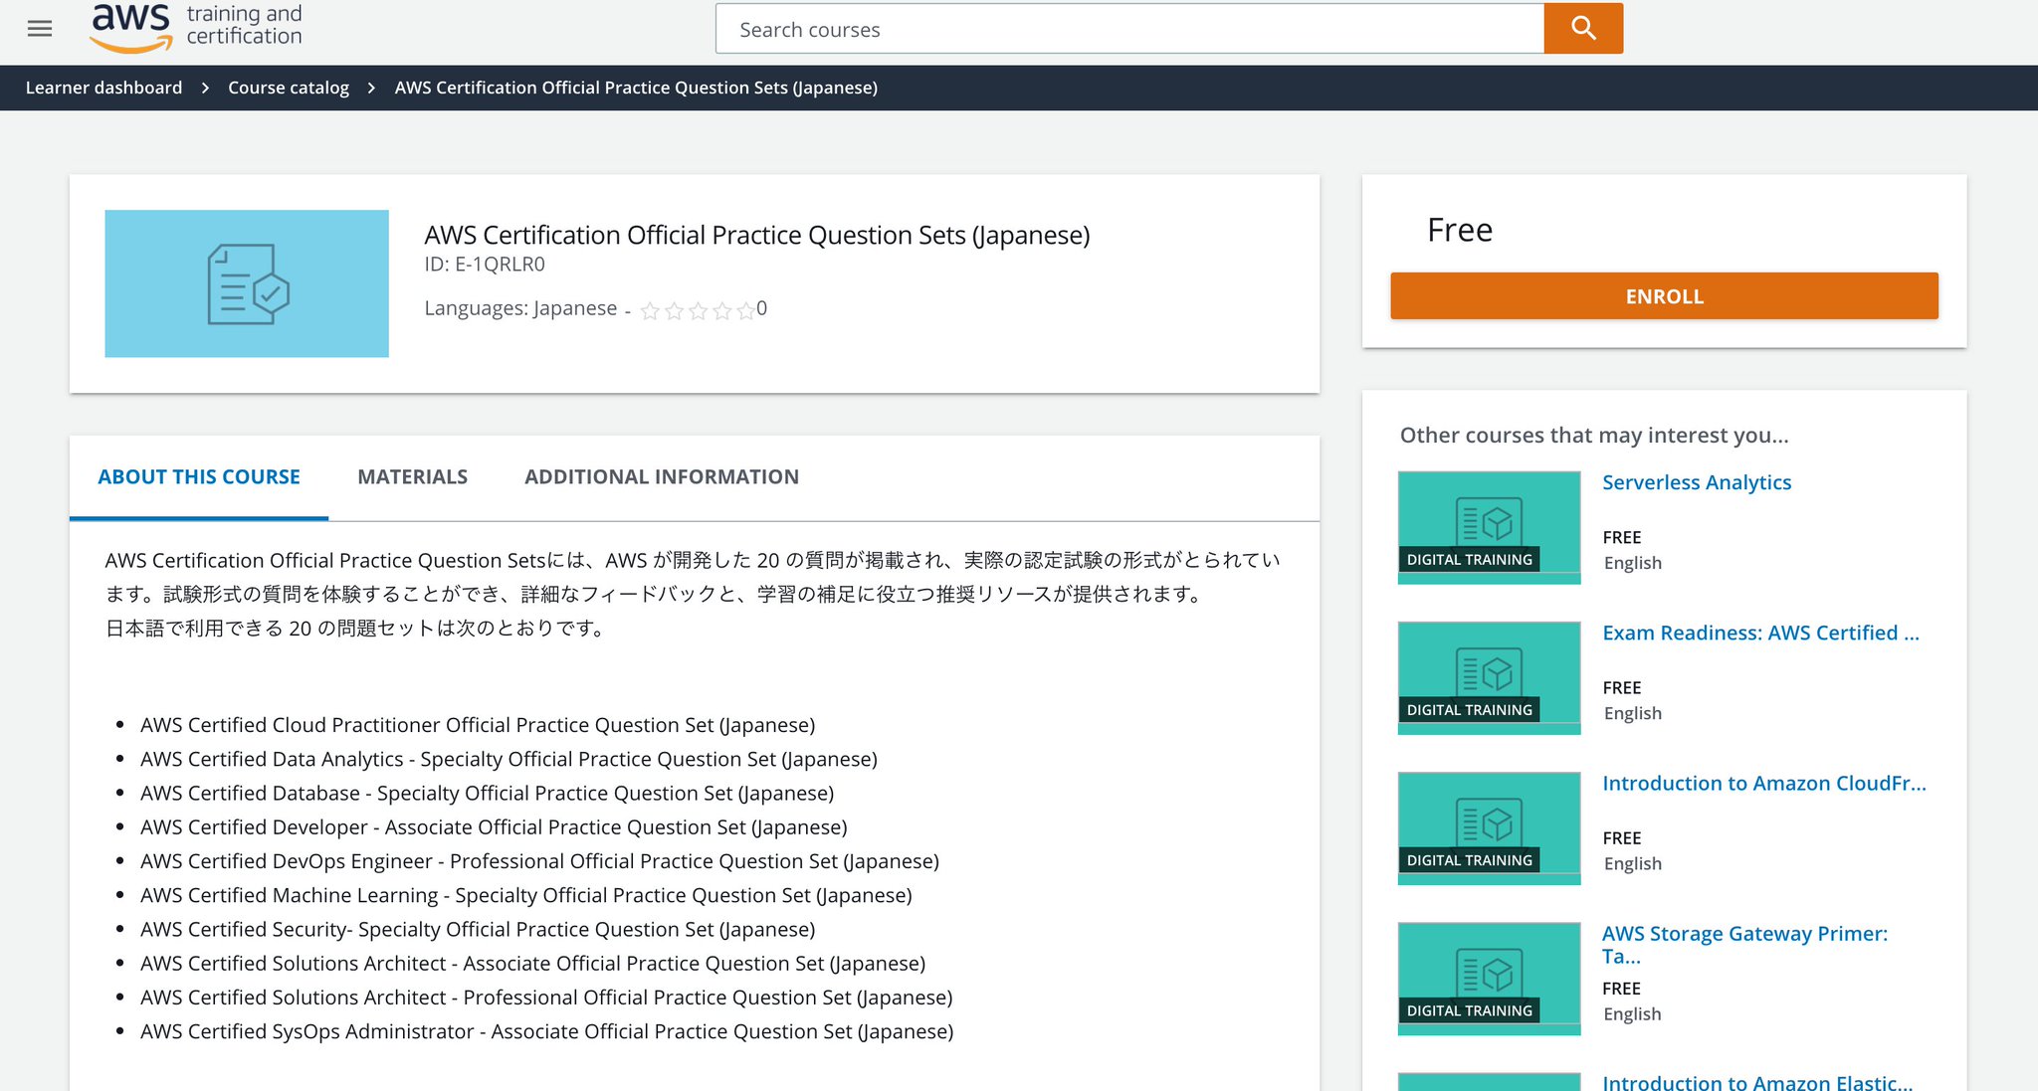Click the current course breadcrumb title
This screenshot has height=1091, width=2038.
pyautogui.click(x=636, y=88)
